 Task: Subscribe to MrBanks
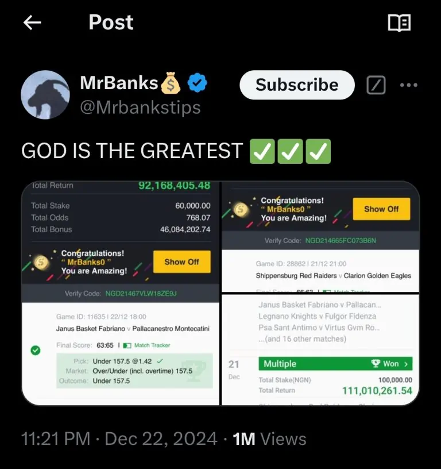coord(297,85)
